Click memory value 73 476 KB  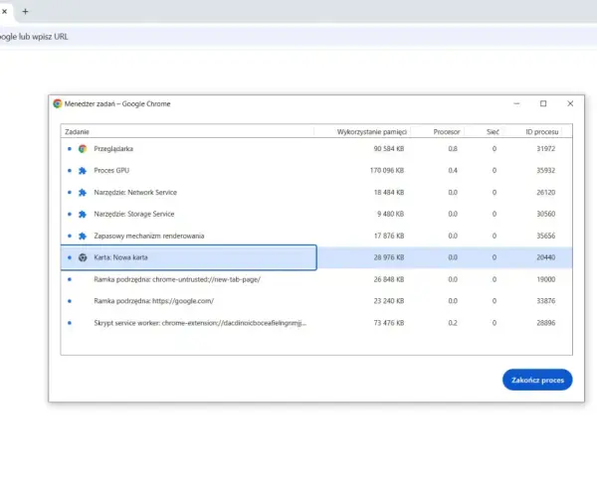[389, 323]
